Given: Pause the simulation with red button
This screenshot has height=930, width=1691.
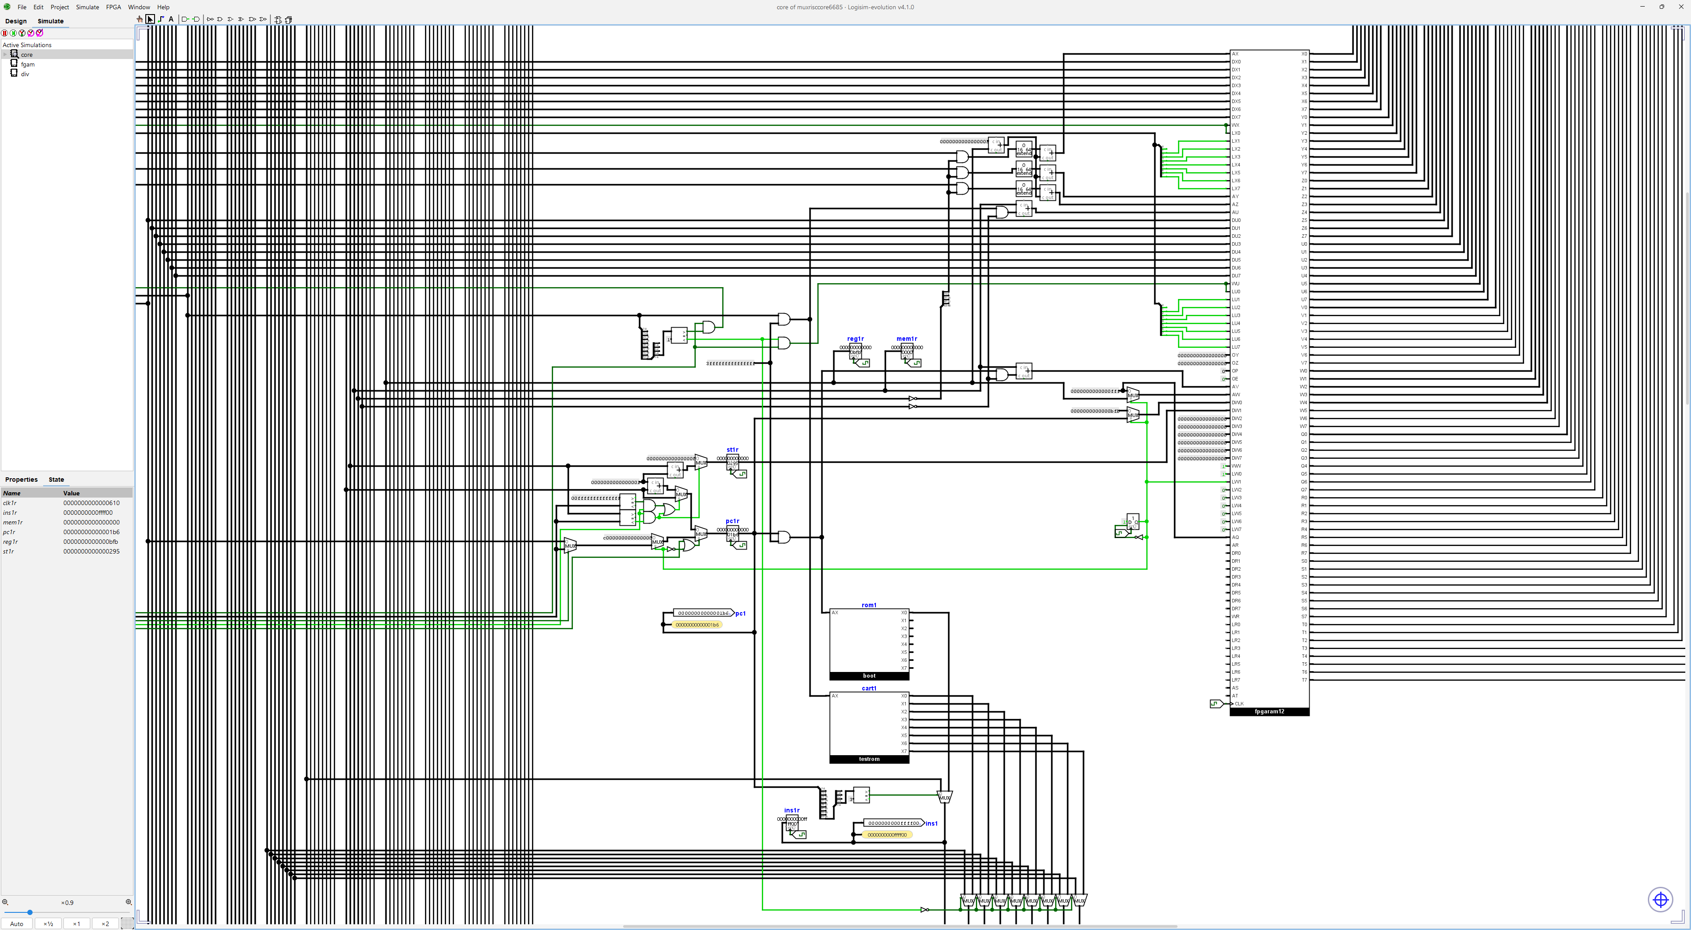Looking at the screenshot, I should point(5,33).
